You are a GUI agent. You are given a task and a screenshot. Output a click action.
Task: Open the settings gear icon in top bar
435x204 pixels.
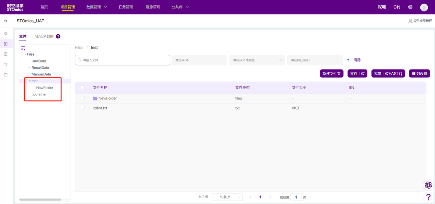410,7
